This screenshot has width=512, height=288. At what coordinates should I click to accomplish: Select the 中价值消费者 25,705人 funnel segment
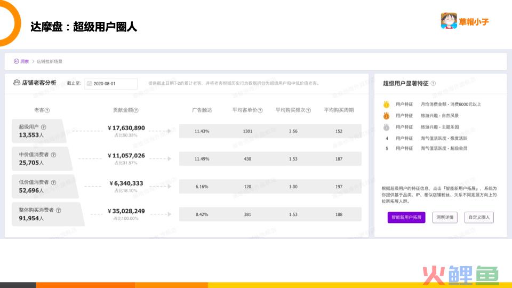42,159
